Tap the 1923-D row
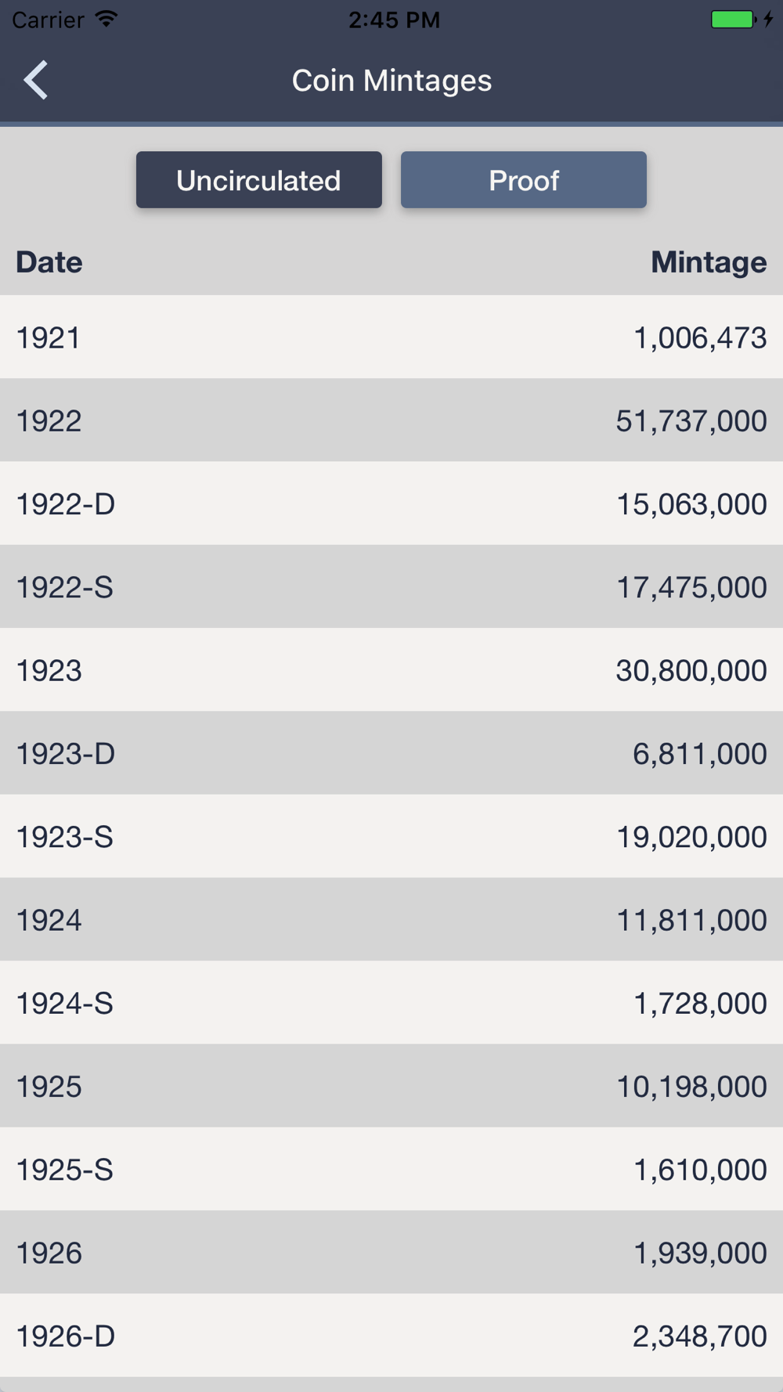Viewport: 783px width, 1392px height. [391, 753]
